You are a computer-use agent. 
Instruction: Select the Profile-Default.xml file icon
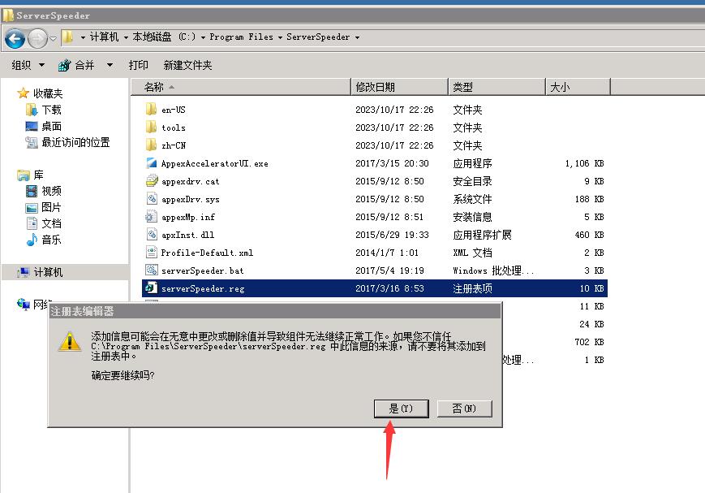(x=151, y=253)
